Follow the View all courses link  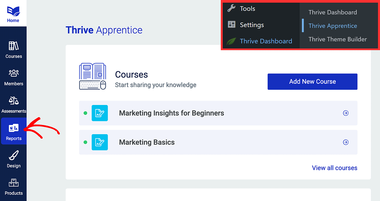[334, 168]
